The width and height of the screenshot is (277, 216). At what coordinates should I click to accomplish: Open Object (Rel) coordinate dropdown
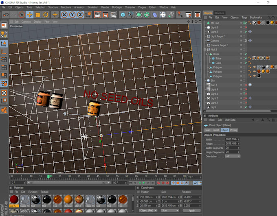(x=148, y=211)
